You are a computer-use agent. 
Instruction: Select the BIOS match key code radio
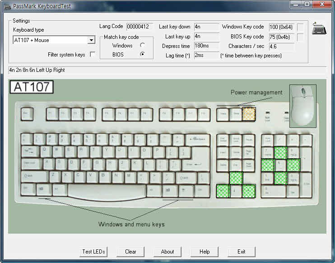(x=142, y=54)
